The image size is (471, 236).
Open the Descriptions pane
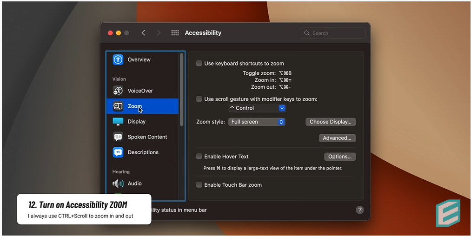coord(143,152)
